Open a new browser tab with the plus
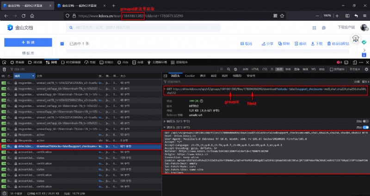 tap(113, 6)
